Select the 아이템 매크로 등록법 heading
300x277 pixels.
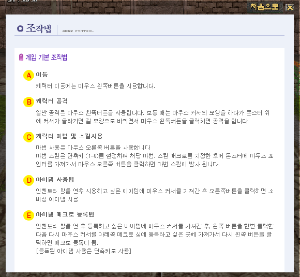click(65, 214)
